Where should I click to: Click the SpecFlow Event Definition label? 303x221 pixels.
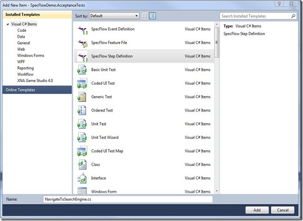113,29
